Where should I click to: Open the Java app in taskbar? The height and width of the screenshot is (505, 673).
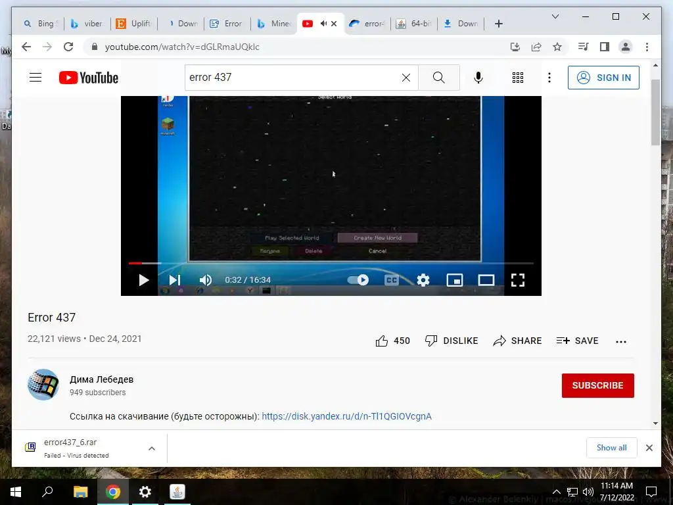177,492
